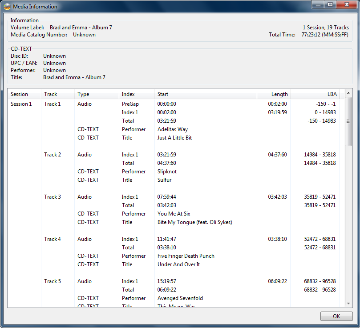The height and width of the screenshot is (328, 360).
Task: Sort by the Session column header
Action: [19, 94]
